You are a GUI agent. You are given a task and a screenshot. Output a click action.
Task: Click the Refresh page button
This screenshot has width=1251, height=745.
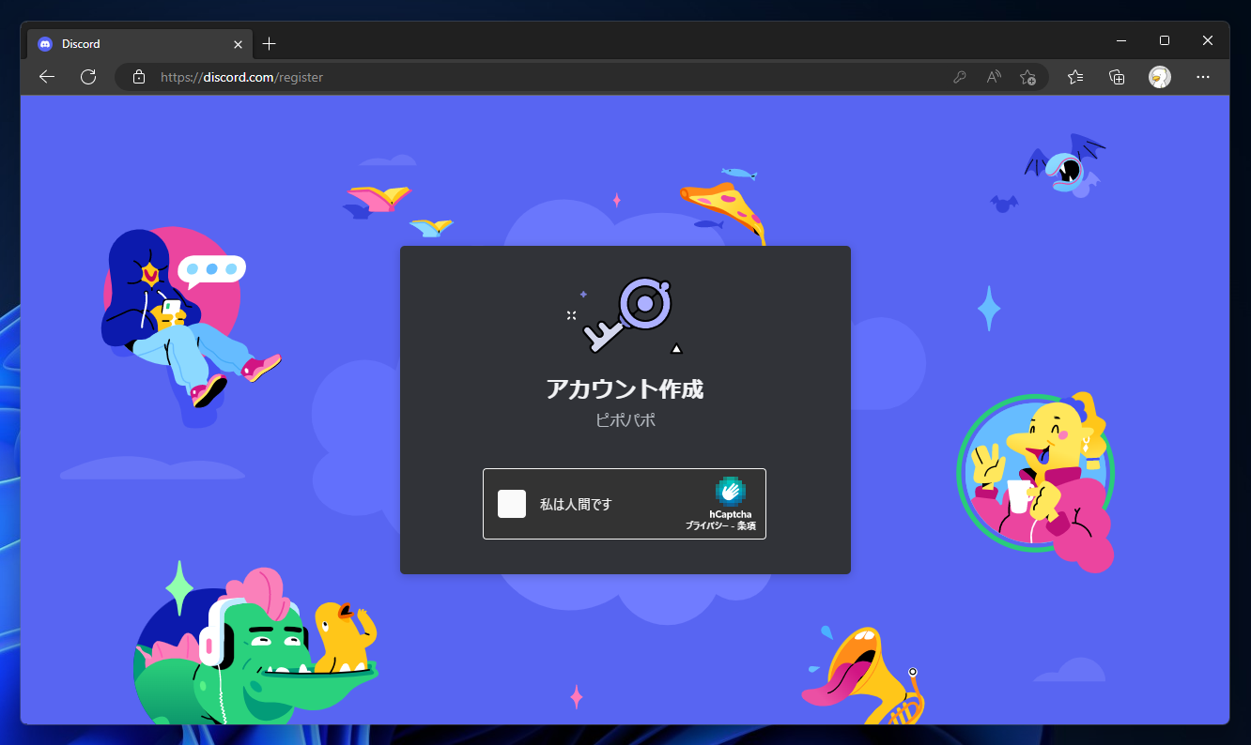(x=88, y=77)
